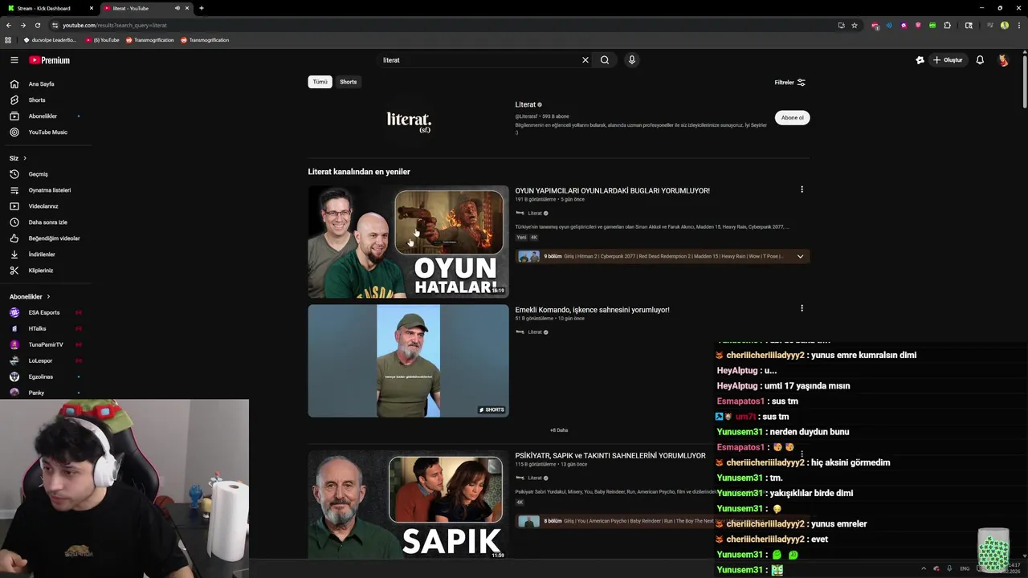
Task: Click the magnifier search button
Action: 605,60
